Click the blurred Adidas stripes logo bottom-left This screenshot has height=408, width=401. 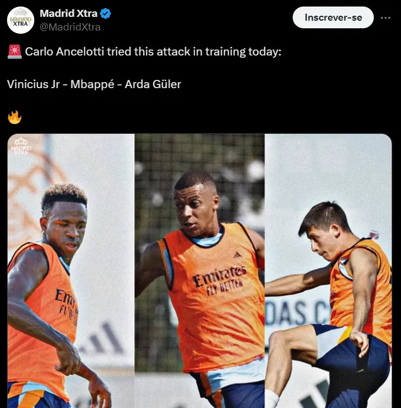(x=103, y=339)
